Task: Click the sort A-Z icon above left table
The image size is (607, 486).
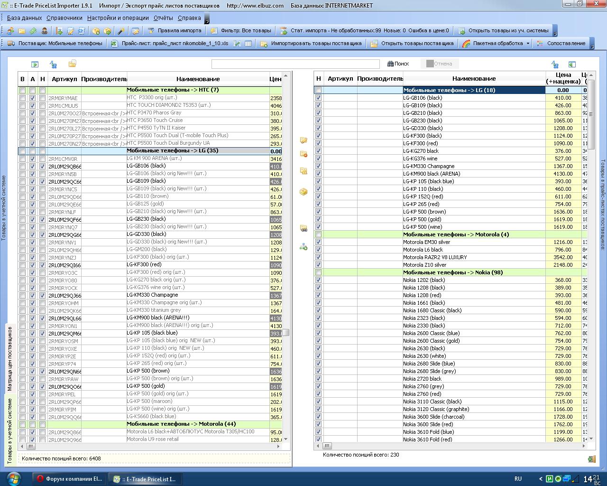Action: [x=53, y=64]
